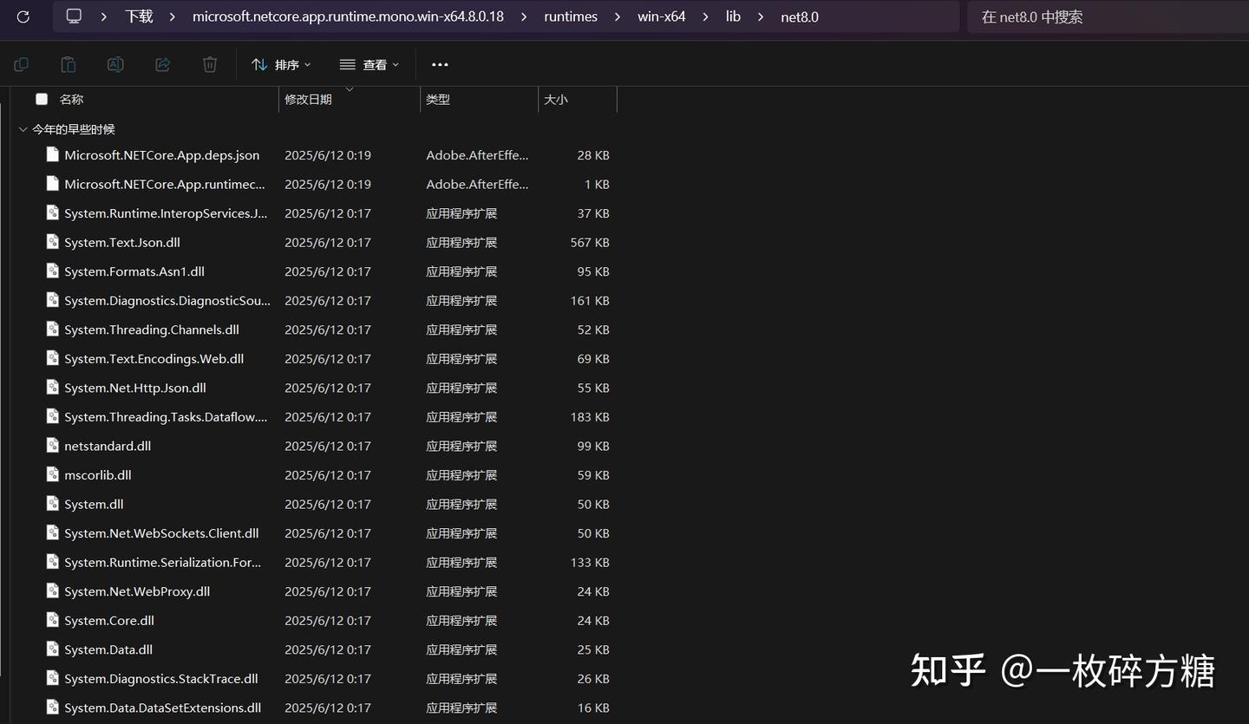1249x724 pixels.
Task: Select the Rename icon
Action: click(x=115, y=64)
